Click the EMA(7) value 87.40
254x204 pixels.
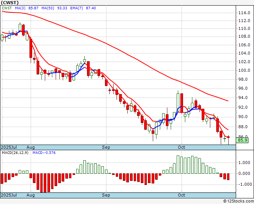click(x=91, y=8)
